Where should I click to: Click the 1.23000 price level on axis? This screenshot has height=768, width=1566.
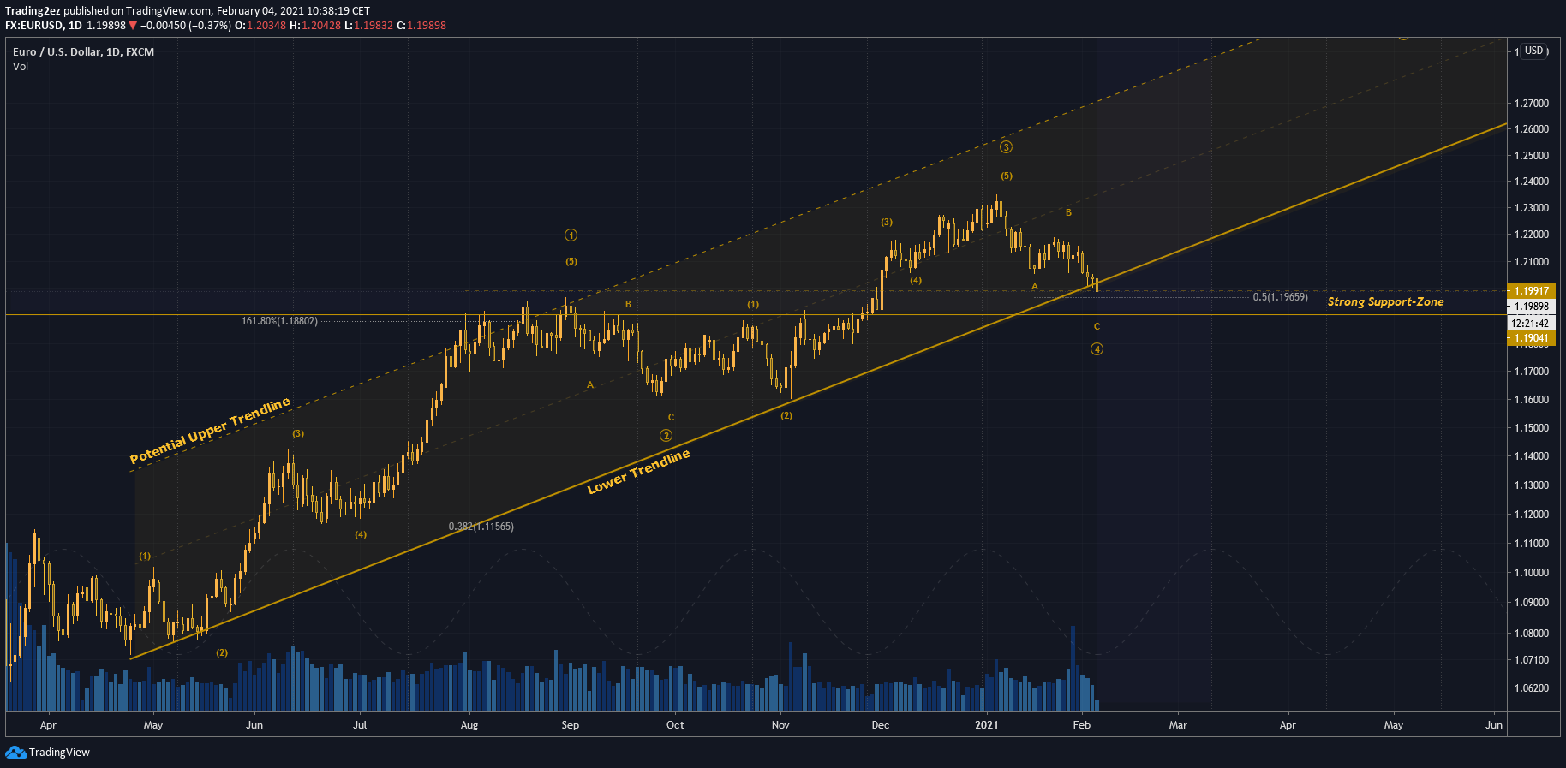tap(1532, 208)
